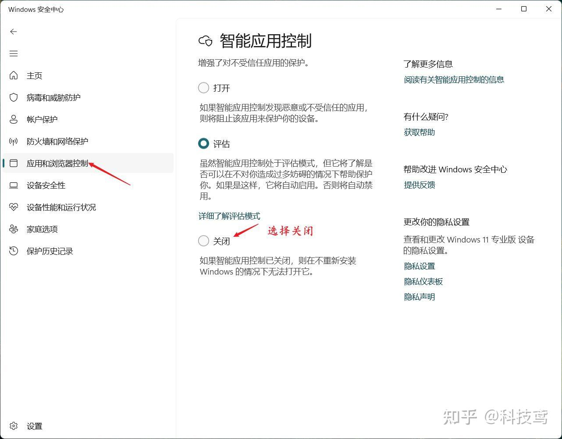Go to 病毒和威胁防护 section
Image resolution: width=562 pixels, height=439 pixels.
point(88,97)
